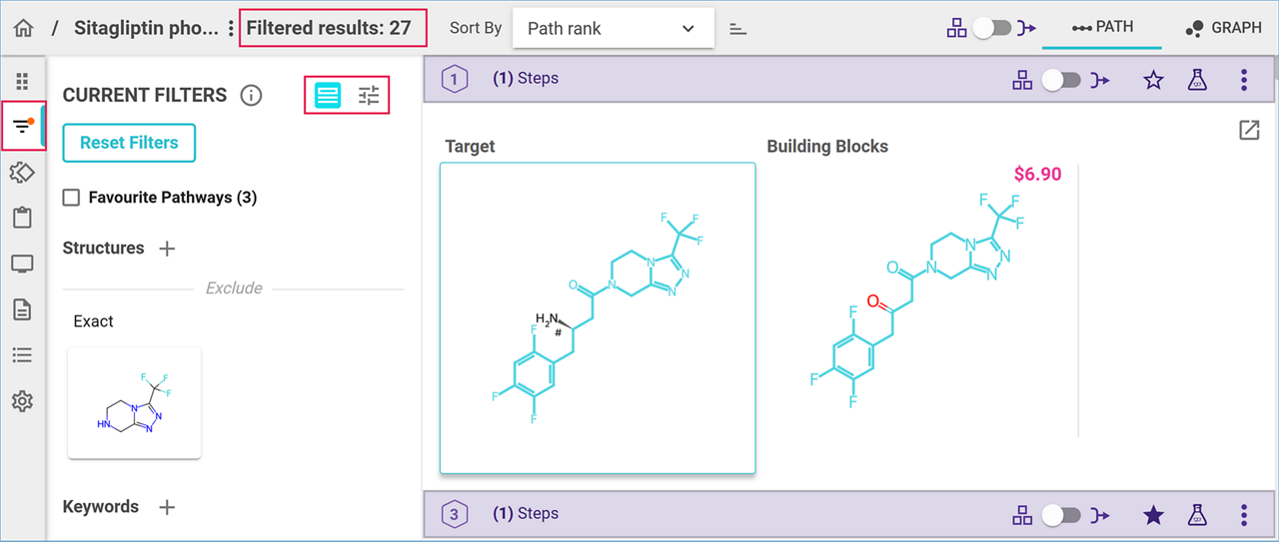Switch to the PATH tab
This screenshot has height=542, width=1279.
[1101, 28]
